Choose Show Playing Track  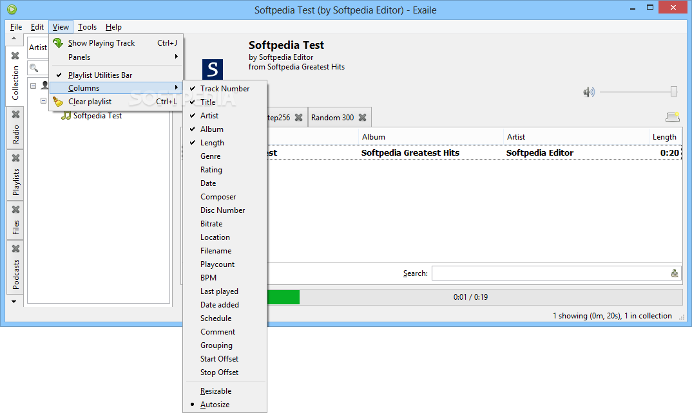tap(116, 42)
